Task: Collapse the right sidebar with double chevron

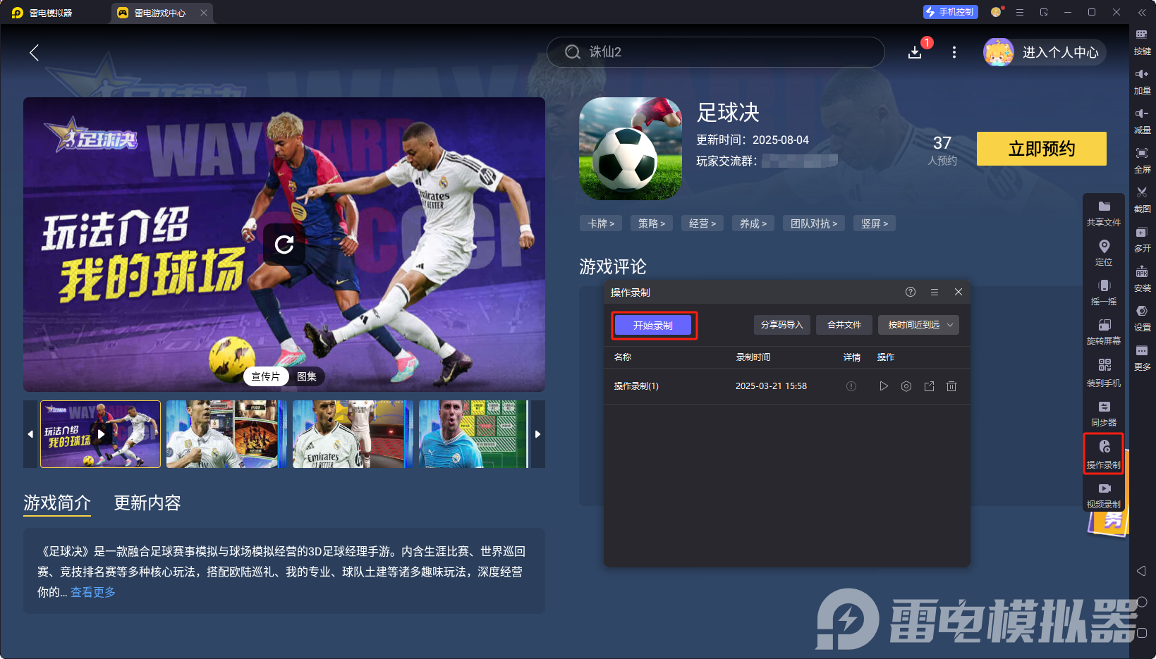Action: tap(1142, 12)
